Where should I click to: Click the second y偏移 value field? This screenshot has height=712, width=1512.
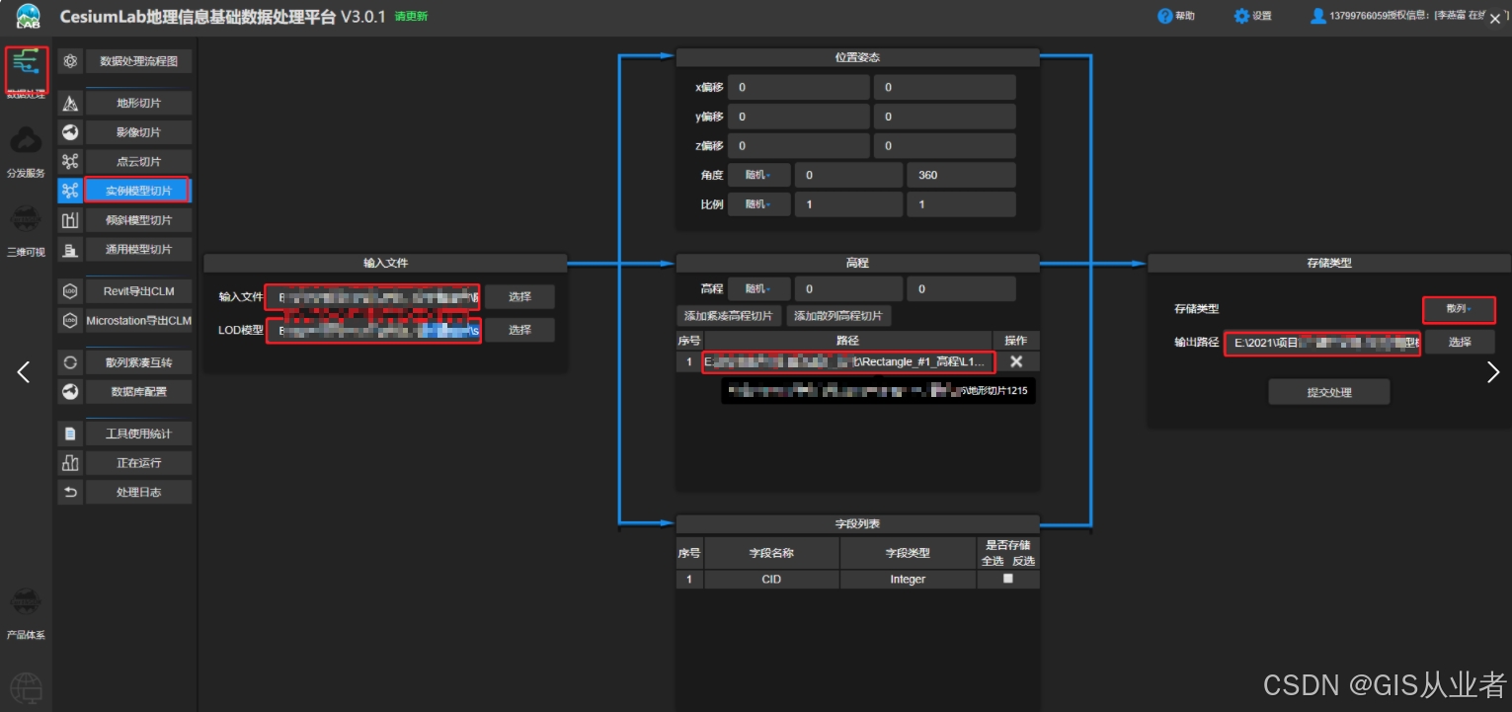(944, 117)
